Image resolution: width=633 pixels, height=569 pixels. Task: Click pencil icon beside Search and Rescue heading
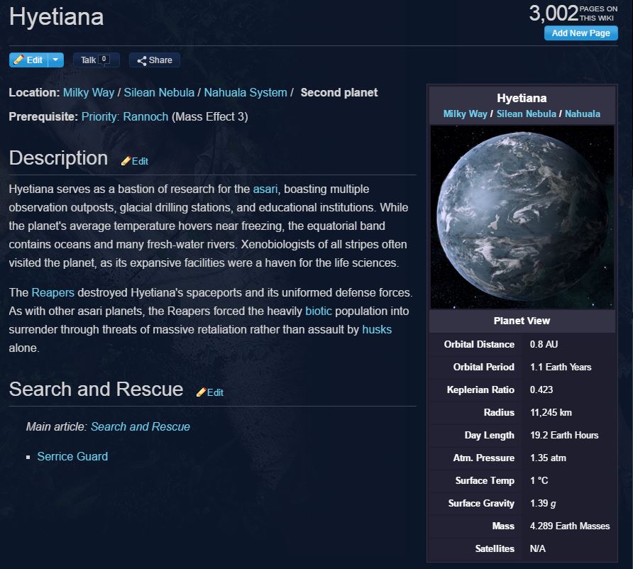[201, 392]
